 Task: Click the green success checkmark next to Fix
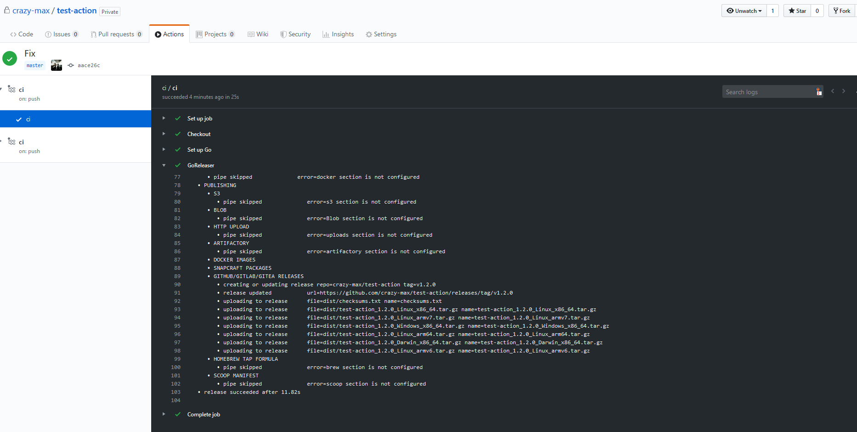click(x=9, y=59)
